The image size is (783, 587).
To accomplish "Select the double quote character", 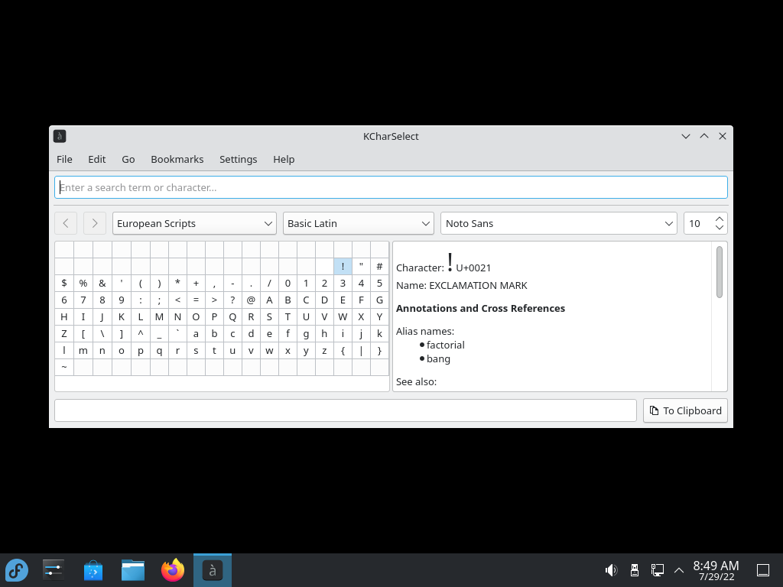I will pos(361,267).
